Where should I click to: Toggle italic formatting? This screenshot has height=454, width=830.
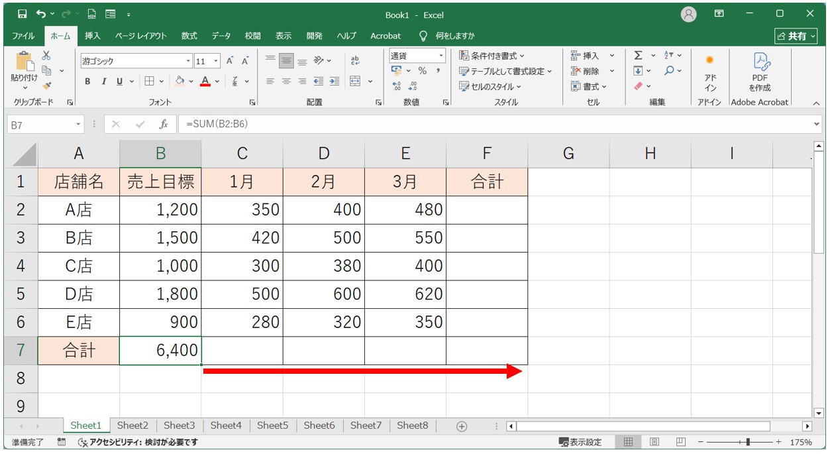pos(103,81)
